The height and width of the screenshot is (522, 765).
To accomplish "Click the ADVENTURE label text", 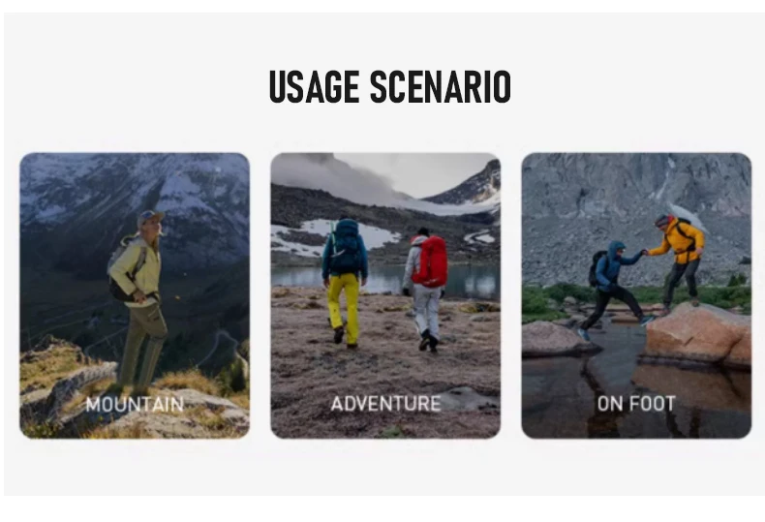I will 385,404.
